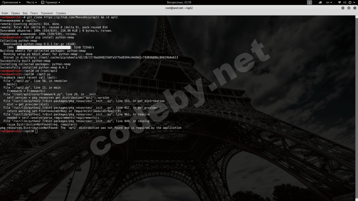Open the Терминал menu in terminal menubar
The image size is (358, 201).
[x=47, y=13]
